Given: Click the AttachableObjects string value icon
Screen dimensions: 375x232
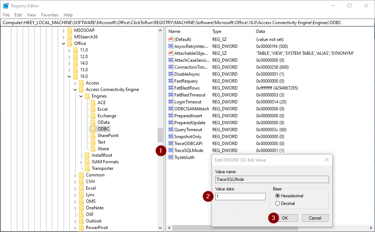Looking at the screenshot, I should tap(171, 53).
